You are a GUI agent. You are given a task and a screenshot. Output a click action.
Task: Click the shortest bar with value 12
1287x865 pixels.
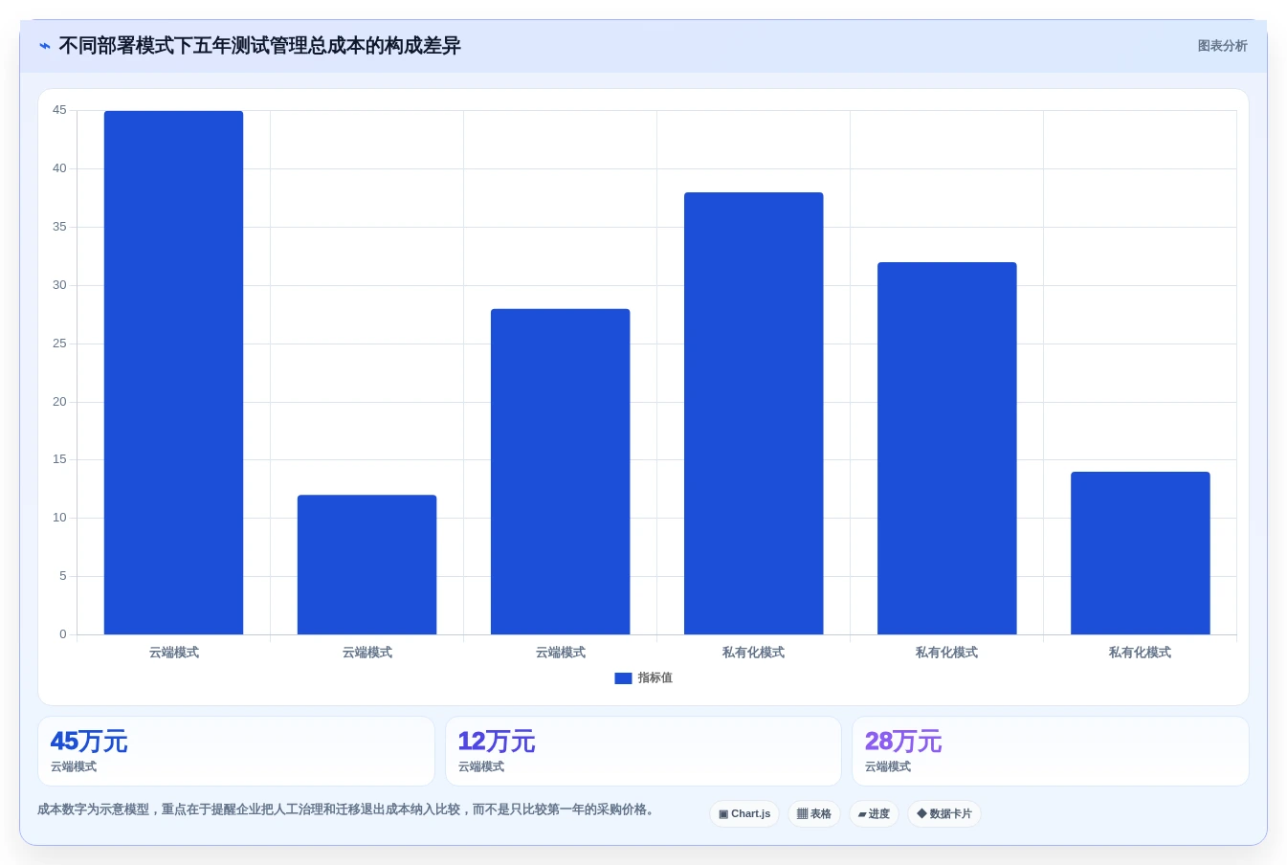coord(366,565)
